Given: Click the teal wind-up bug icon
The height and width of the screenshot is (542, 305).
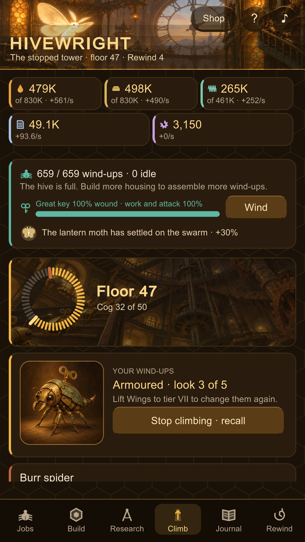Looking at the screenshot, I should tap(26, 174).
